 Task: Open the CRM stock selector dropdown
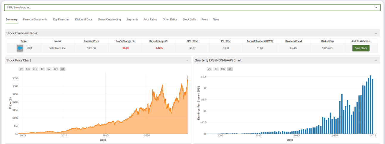tap(376, 7)
